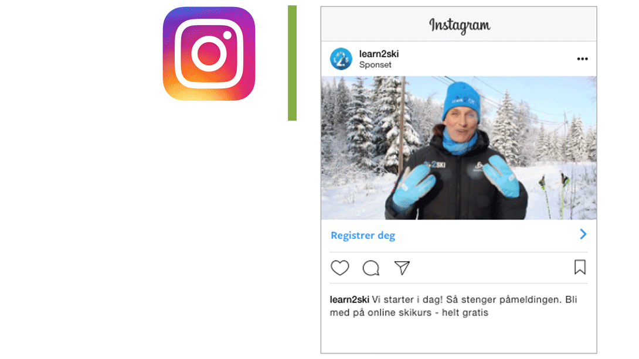
Task: Click the heart like icon
Action: coord(339,268)
